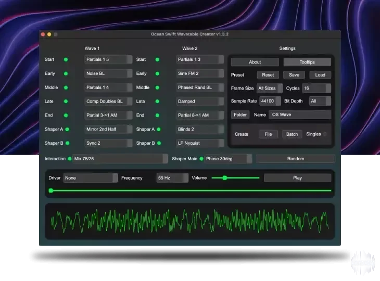Click the 'Settings' heading
The width and height of the screenshot is (380, 281).
(x=287, y=48)
